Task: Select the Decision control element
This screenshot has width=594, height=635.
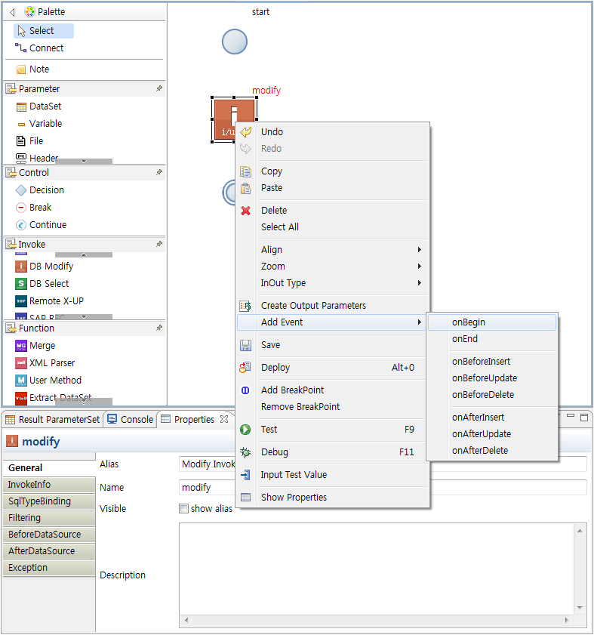Action: [46, 190]
